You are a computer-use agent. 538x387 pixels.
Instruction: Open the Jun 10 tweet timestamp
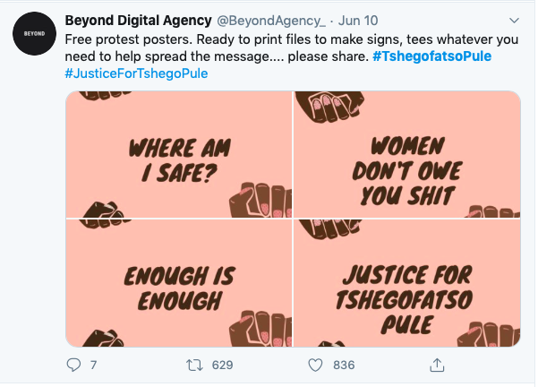point(358,21)
